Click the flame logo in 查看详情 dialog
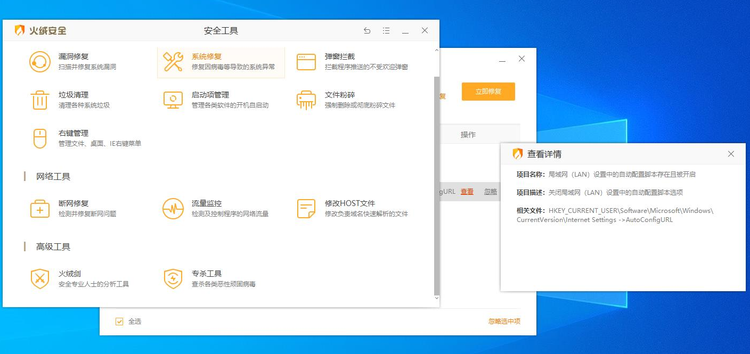This screenshot has width=750, height=354. [517, 154]
